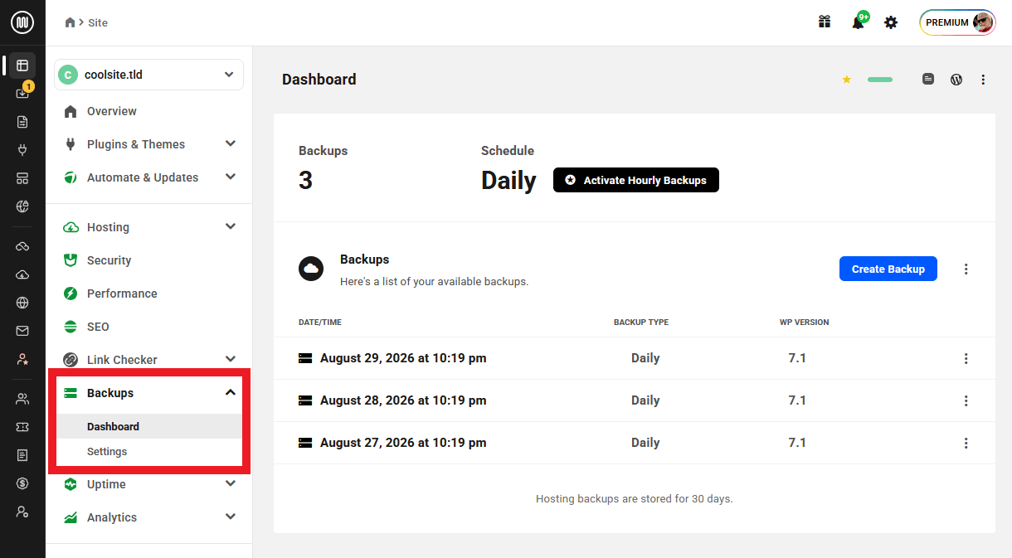This screenshot has height=558, width=1012.
Task: Click the Analytics menu label in the sidebar
Action: [112, 517]
